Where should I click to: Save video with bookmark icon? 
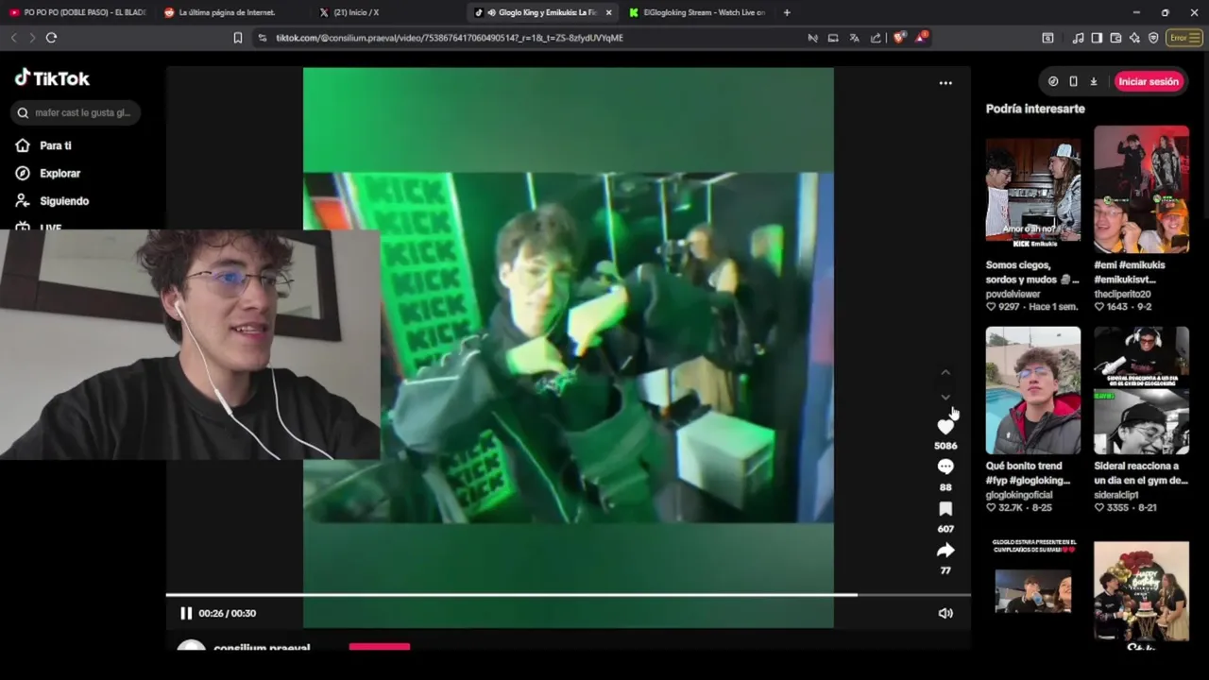[945, 509]
